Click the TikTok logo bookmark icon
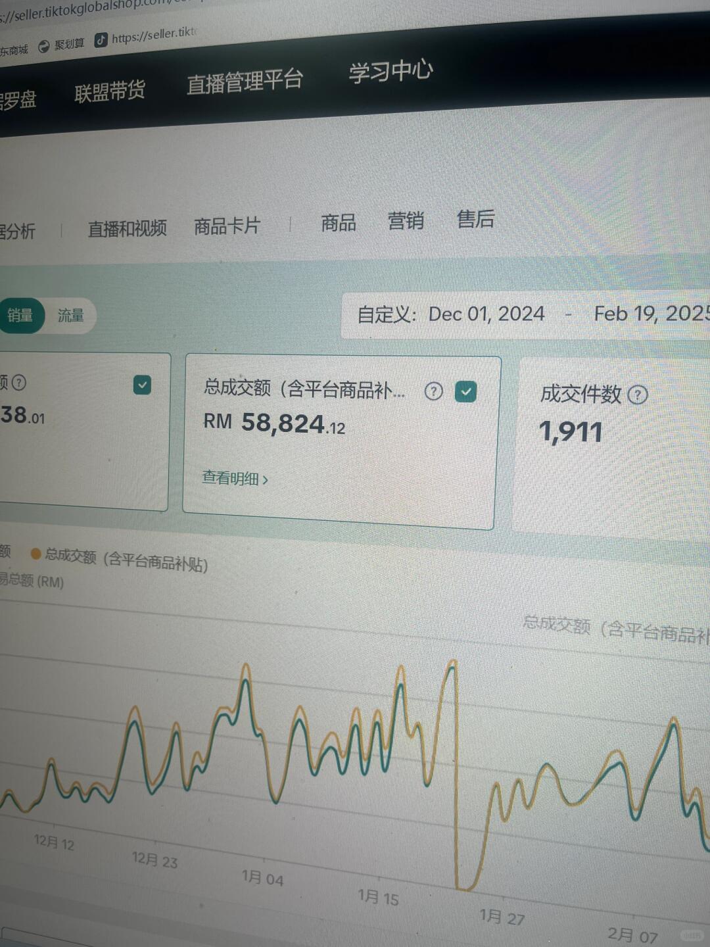The width and height of the screenshot is (710, 947). 101,40
